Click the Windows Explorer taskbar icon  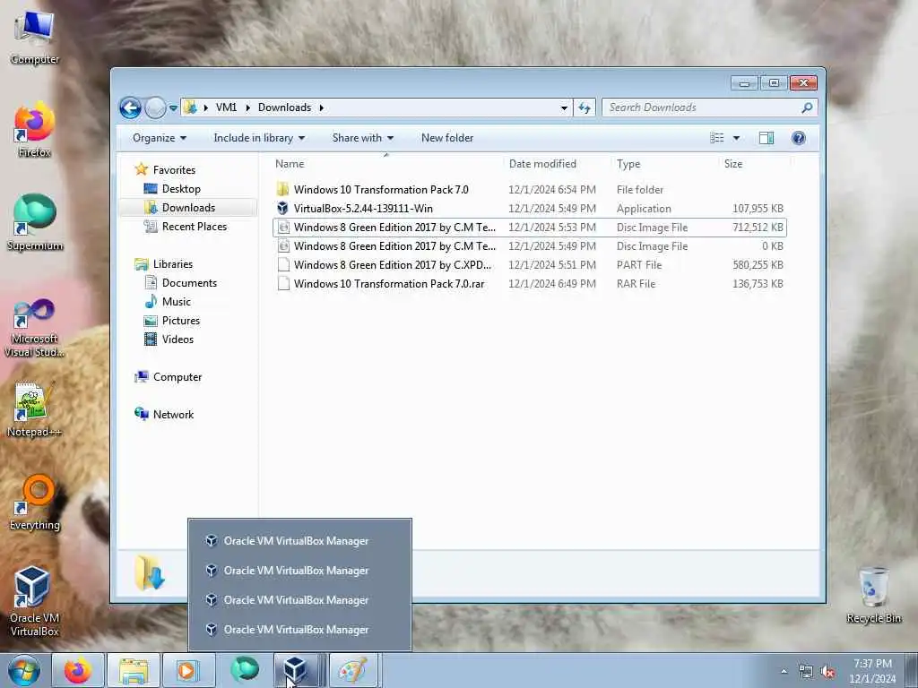point(134,670)
